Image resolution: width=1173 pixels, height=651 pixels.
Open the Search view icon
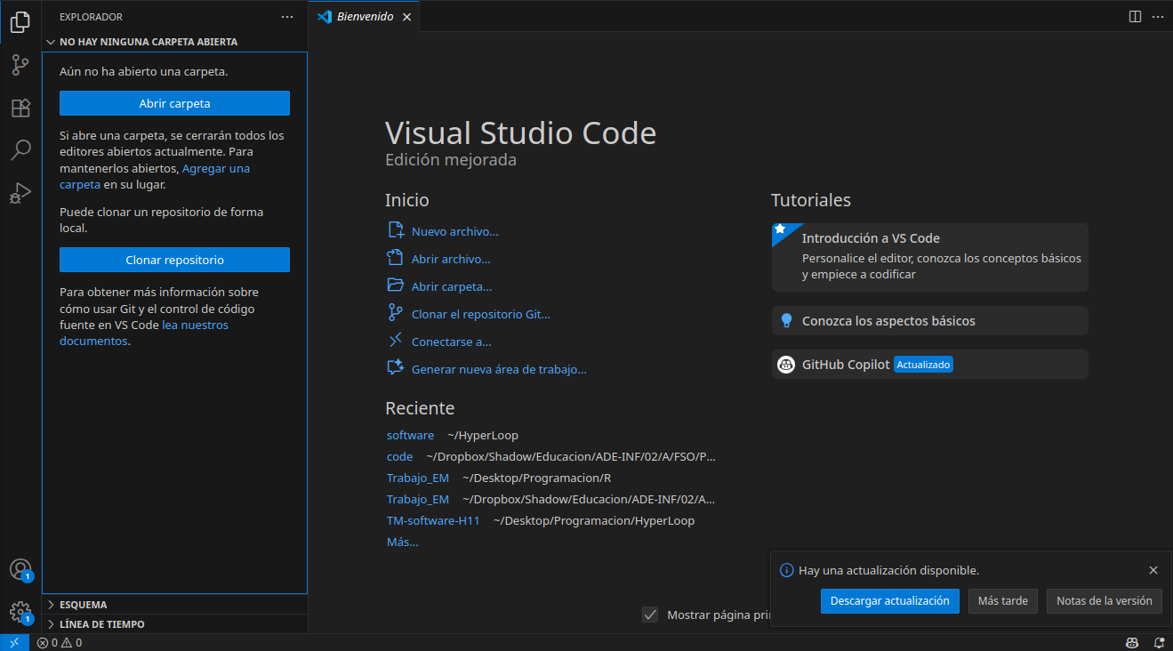pyautogui.click(x=20, y=150)
